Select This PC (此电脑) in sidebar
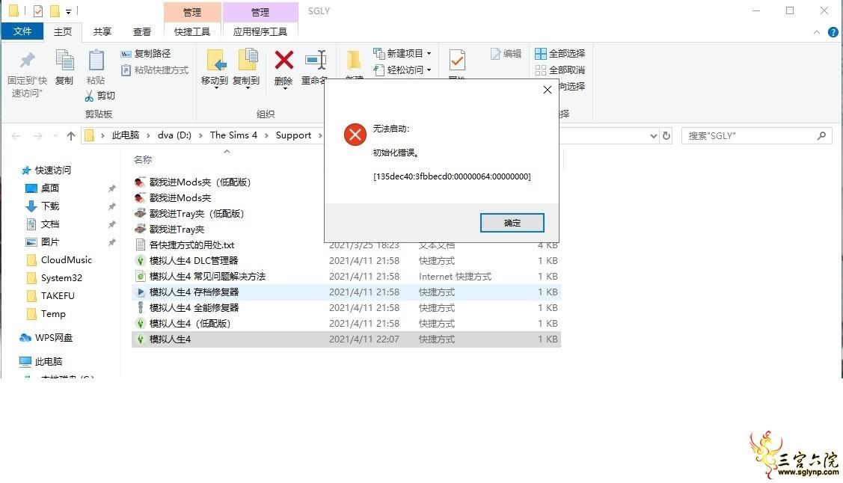This screenshot has width=843, height=483. point(41,362)
